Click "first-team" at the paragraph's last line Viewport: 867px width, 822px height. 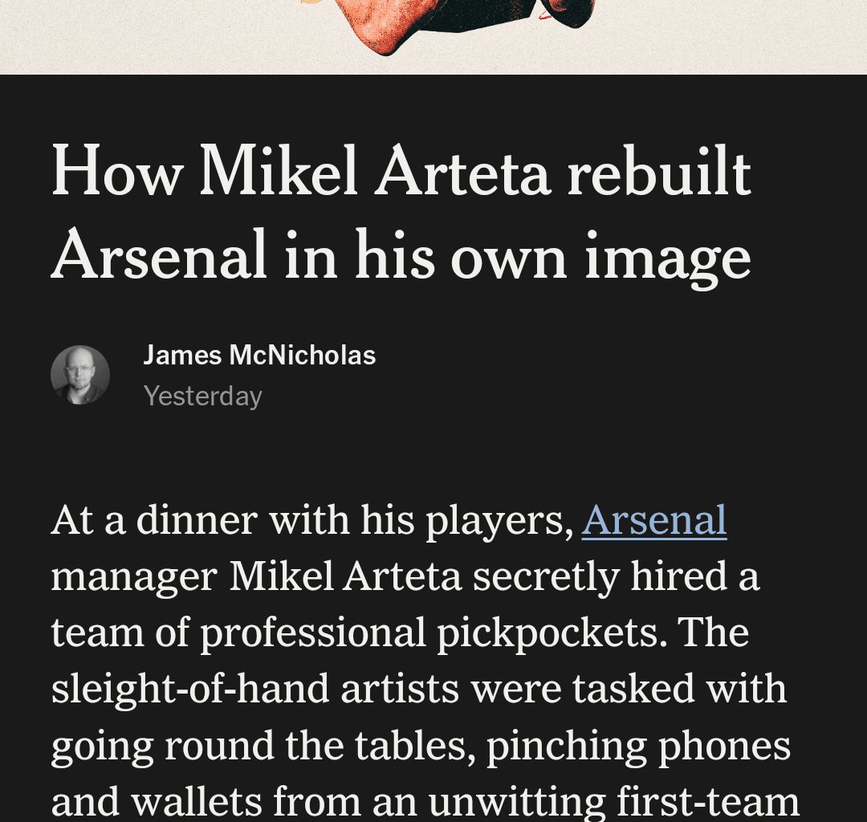708,802
